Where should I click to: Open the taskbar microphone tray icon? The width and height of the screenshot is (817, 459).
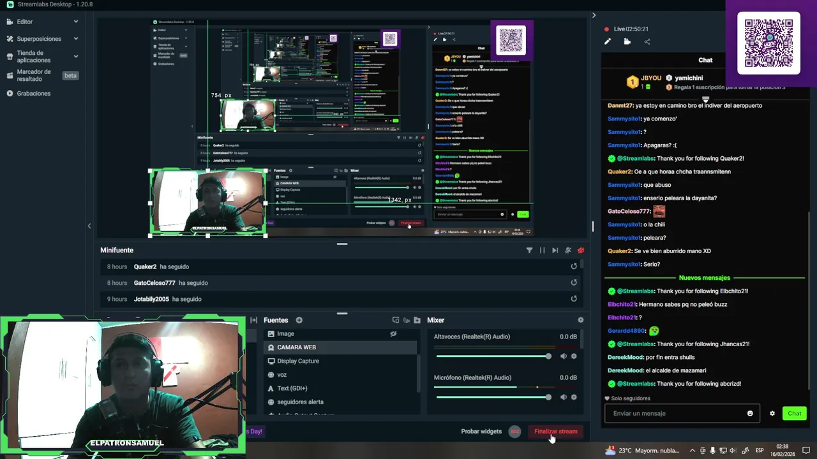coord(713,450)
